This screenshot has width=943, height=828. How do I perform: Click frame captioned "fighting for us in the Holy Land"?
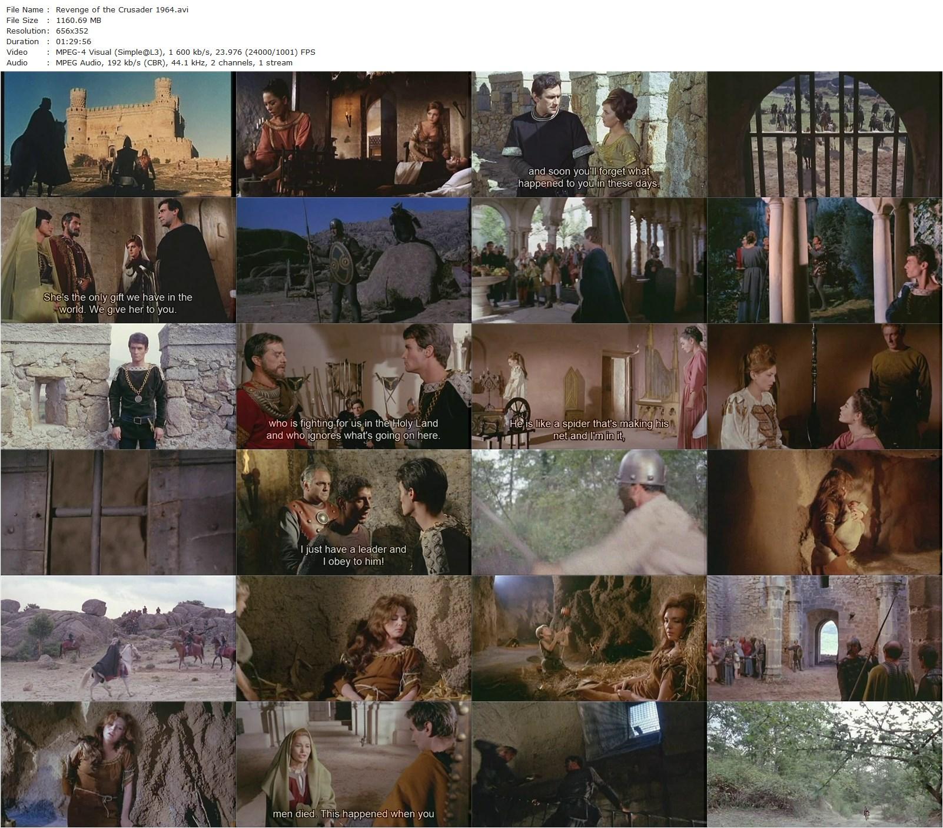click(353, 386)
